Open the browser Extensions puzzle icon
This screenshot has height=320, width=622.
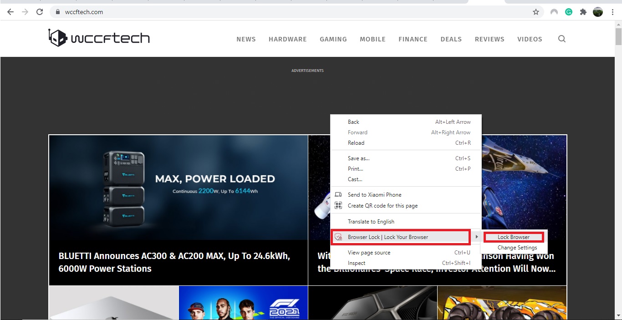tap(583, 12)
